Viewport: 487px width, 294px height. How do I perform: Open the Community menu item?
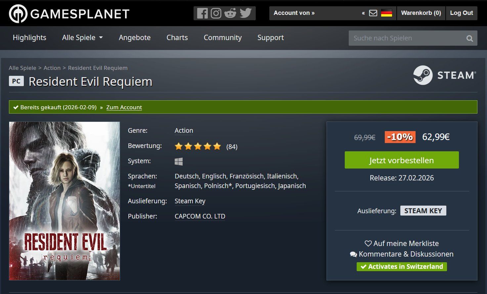tap(223, 38)
